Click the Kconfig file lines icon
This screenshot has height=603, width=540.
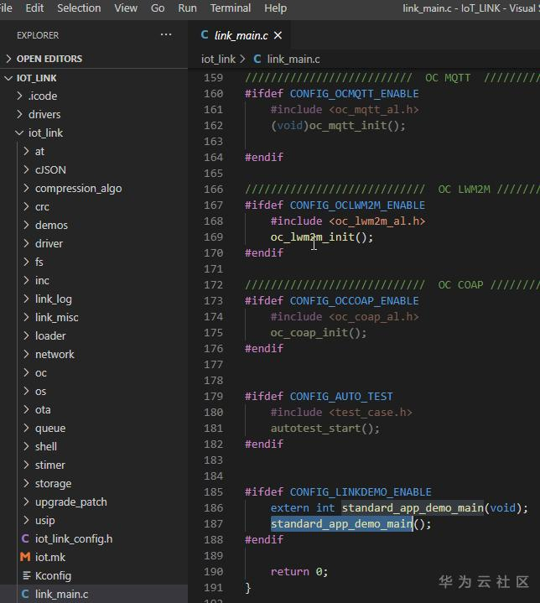(27, 575)
